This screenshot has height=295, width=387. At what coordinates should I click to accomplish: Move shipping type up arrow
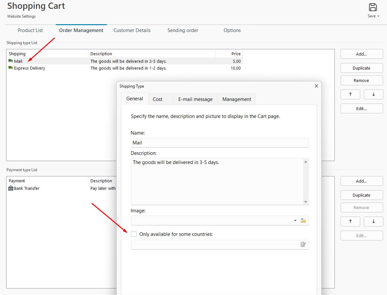click(350, 94)
